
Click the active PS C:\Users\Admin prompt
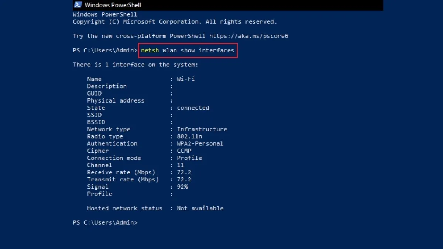click(105, 223)
